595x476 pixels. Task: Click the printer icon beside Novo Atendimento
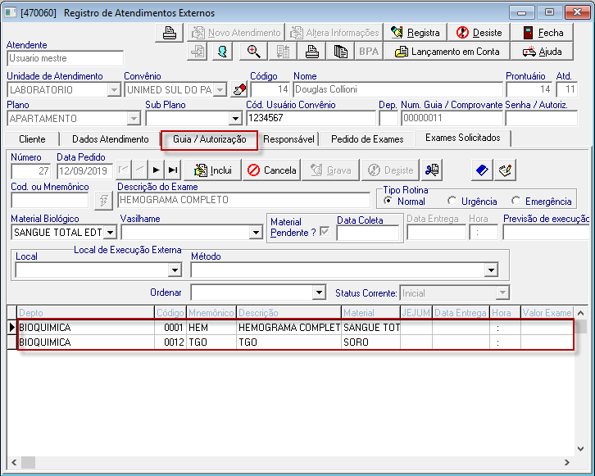point(170,33)
